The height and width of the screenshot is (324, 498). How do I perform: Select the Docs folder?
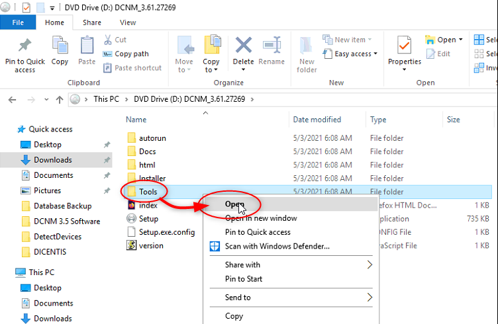[148, 151]
